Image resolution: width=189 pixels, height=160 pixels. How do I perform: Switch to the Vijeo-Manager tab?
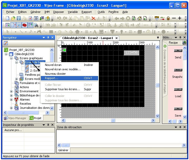[x=15, y=118]
